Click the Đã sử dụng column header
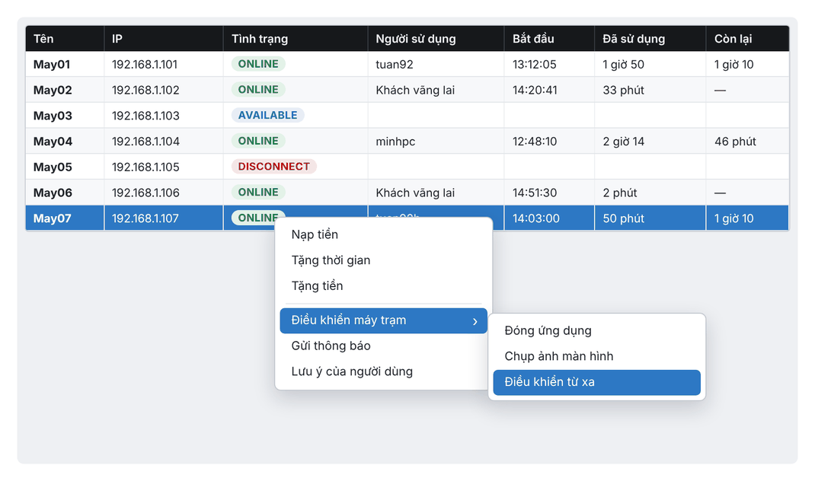The height and width of the screenshot is (481, 815). click(650, 39)
